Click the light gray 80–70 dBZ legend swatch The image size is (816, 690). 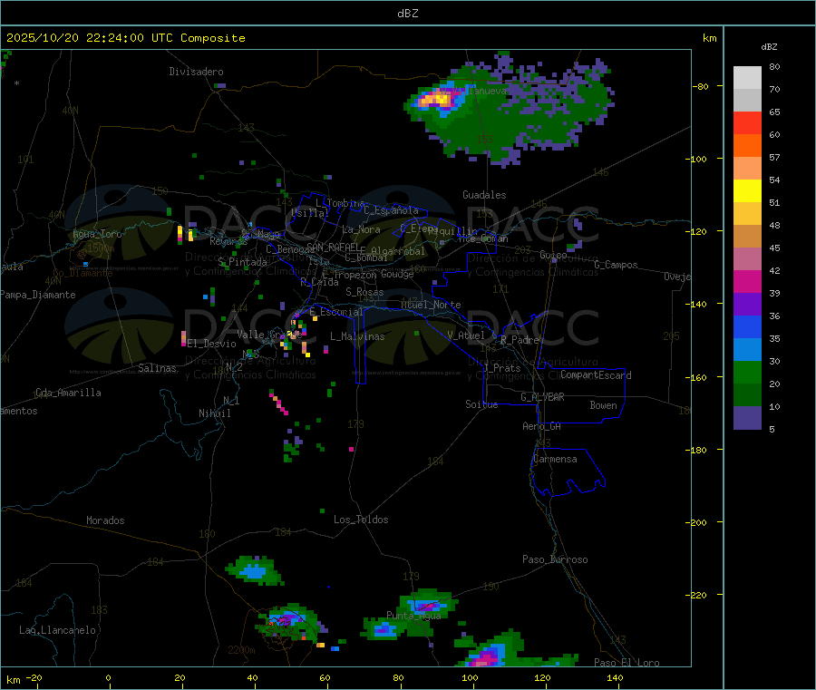(x=747, y=78)
